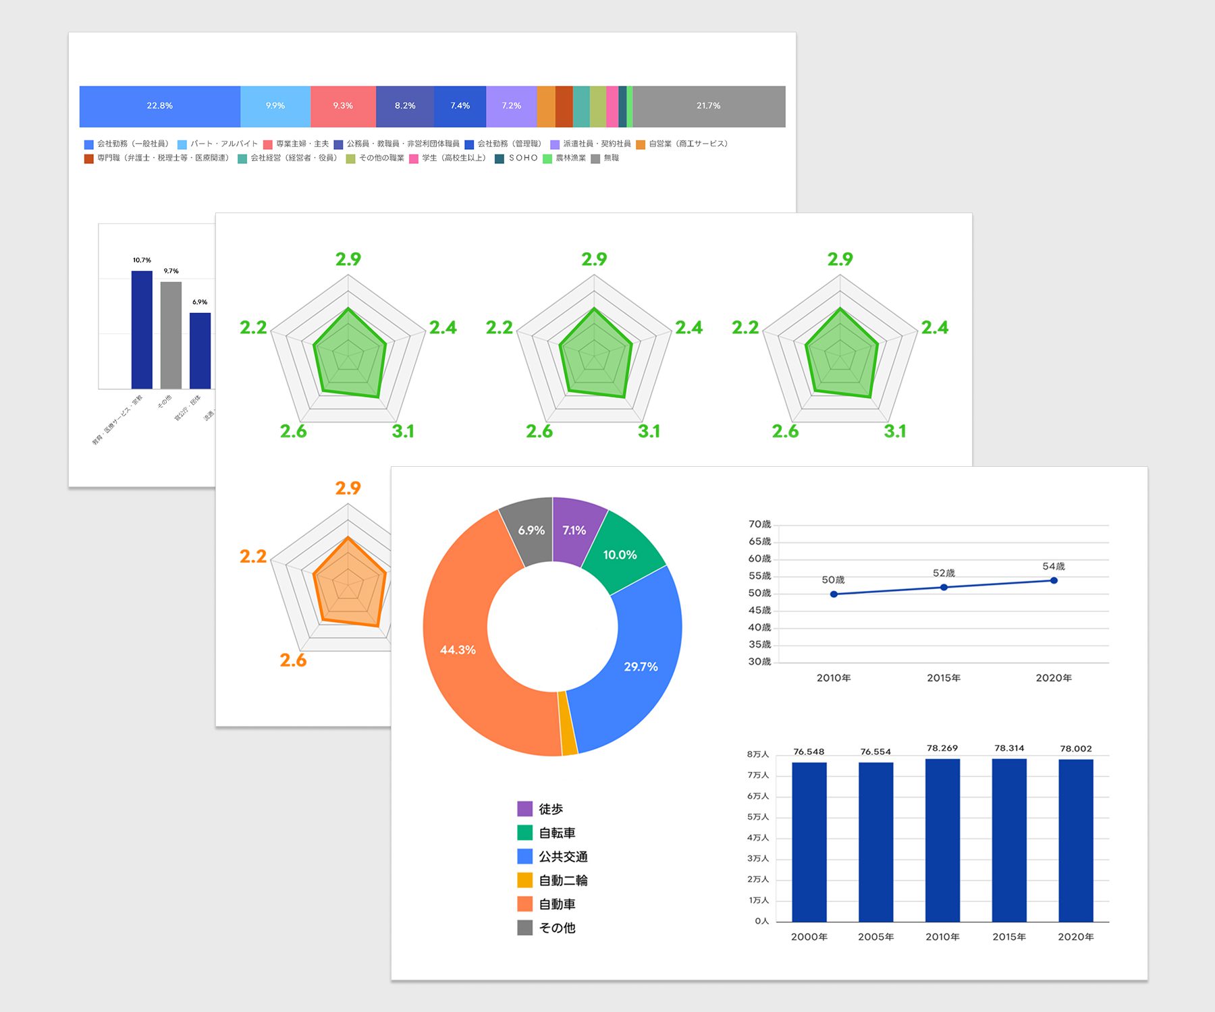Click the yellow 自動二輪 legend swatch

pos(524,880)
